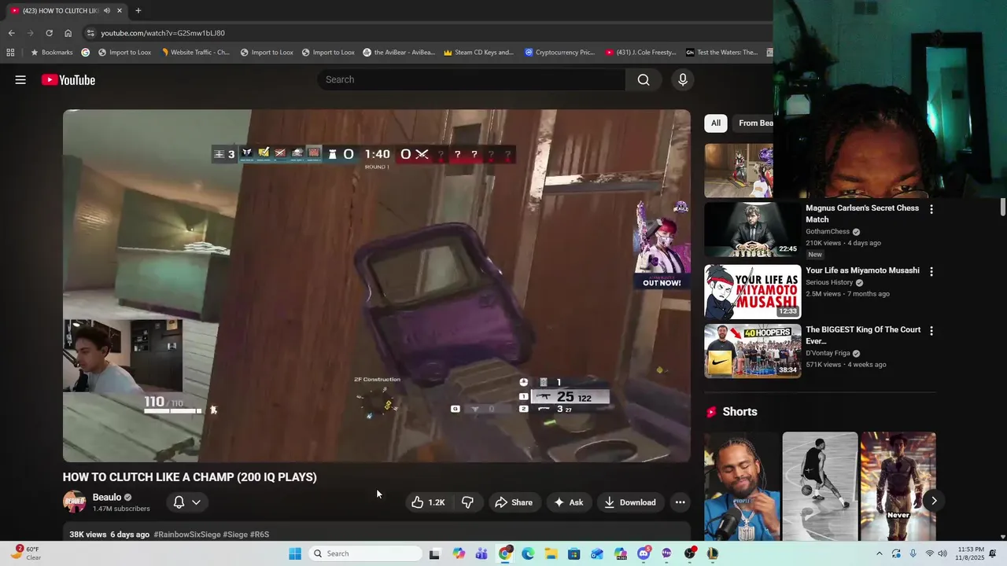
Task: Click the Windows taskbar search box
Action: [x=365, y=553]
